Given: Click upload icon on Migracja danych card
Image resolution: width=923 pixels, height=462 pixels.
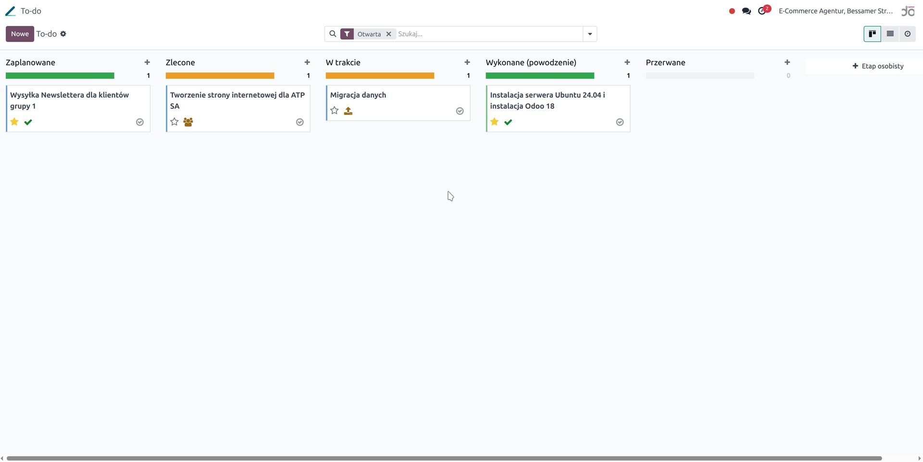Looking at the screenshot, I should pos(348,111).
